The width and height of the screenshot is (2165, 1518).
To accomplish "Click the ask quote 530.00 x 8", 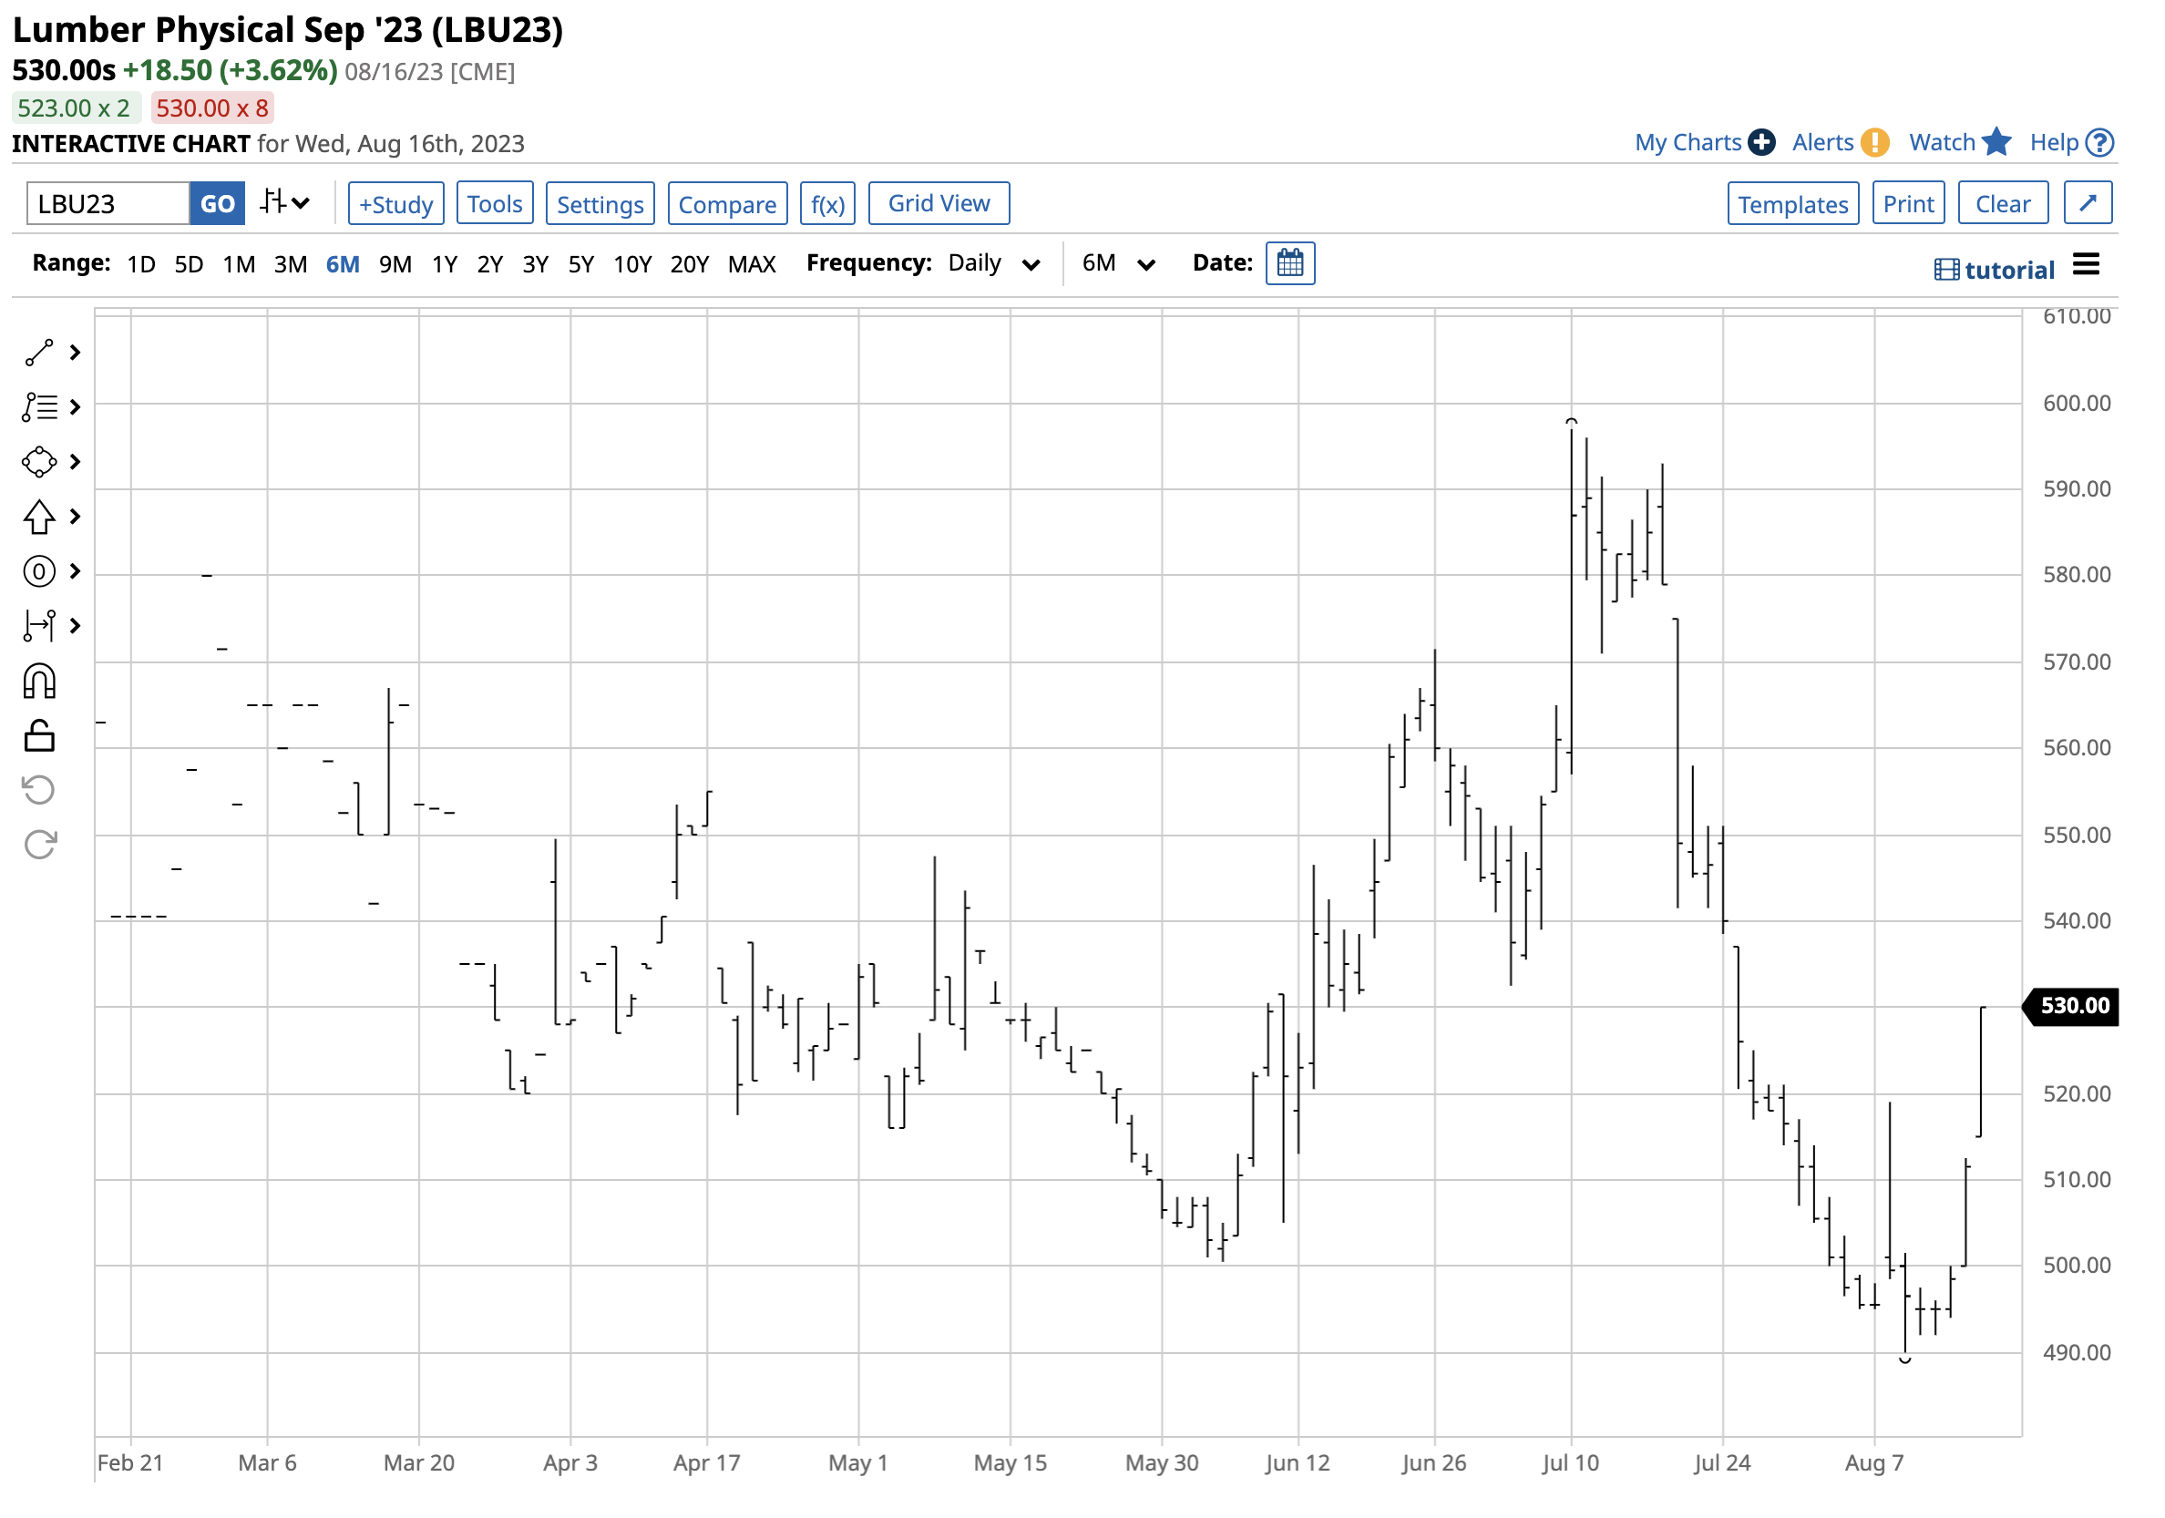I will (211, 108).
